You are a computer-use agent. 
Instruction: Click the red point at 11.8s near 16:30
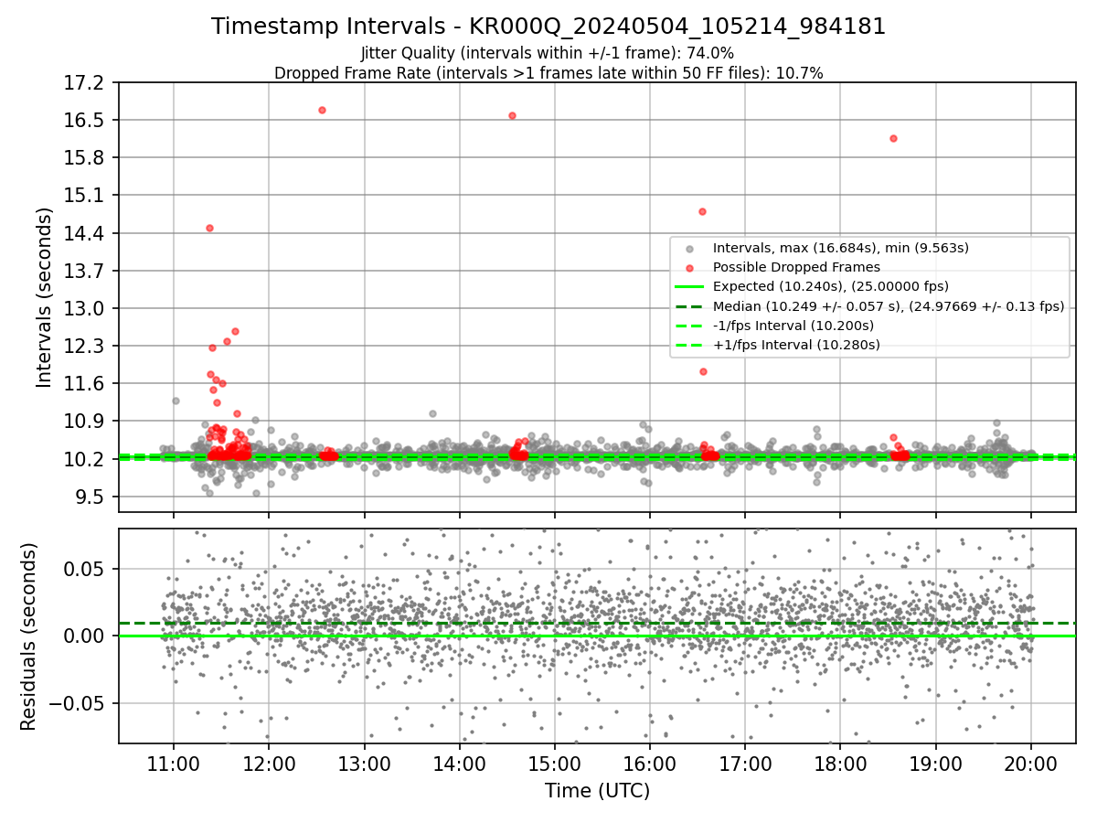(x=703, y=371)
